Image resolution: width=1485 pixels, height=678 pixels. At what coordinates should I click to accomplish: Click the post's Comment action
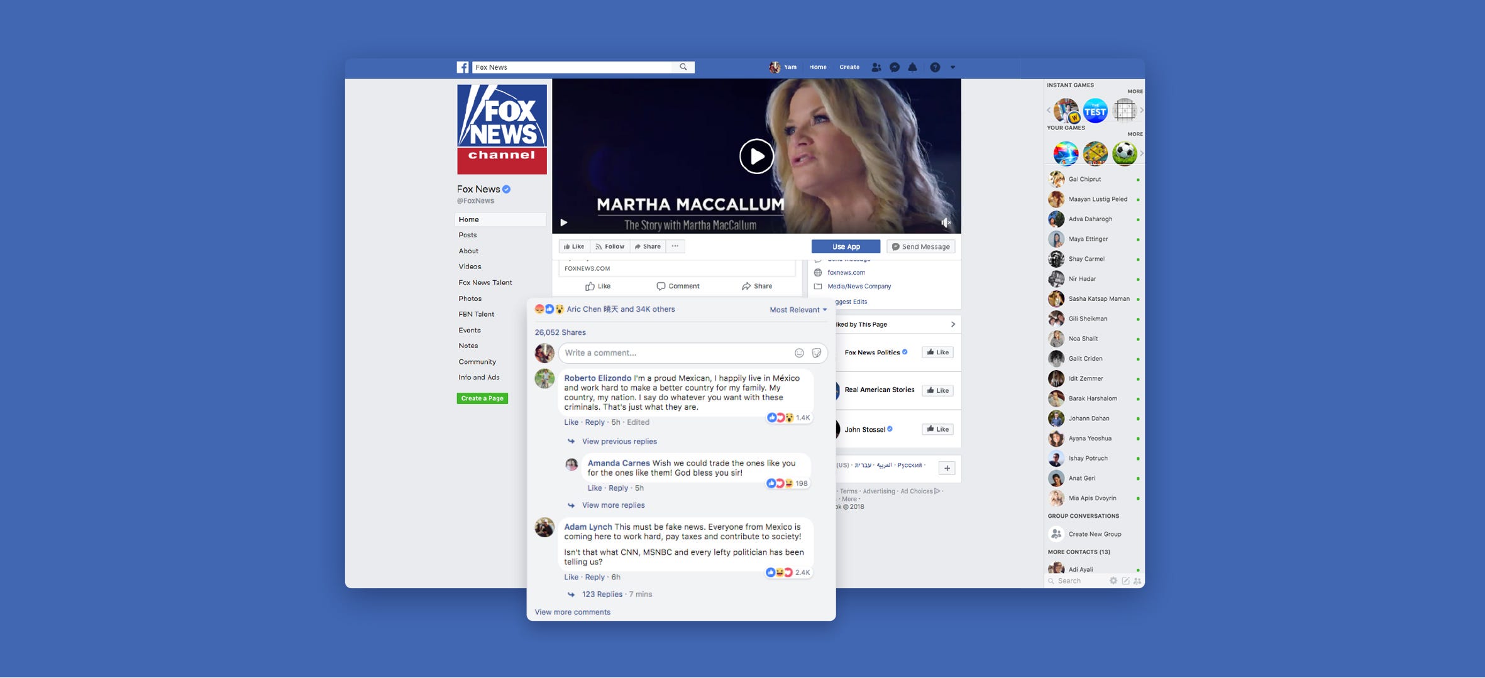click(678, 287)
